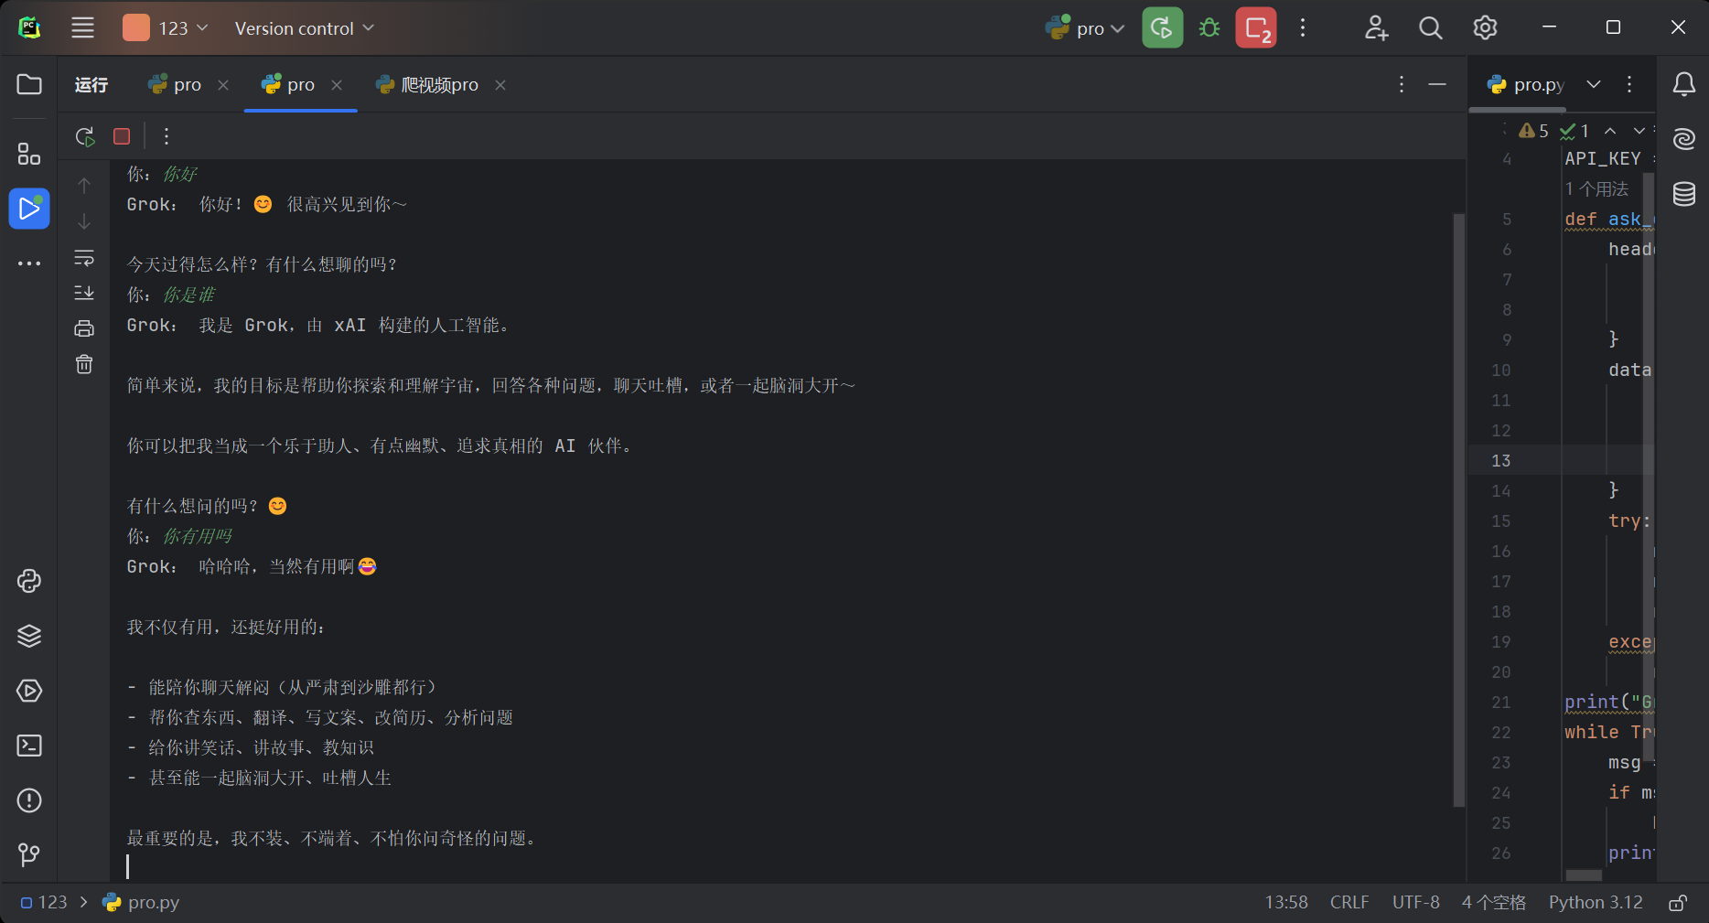Image resolution: width=1709 pixels, height=923 pixels.
Task: Hide the Run tool window
Action: pos(1437,84)
